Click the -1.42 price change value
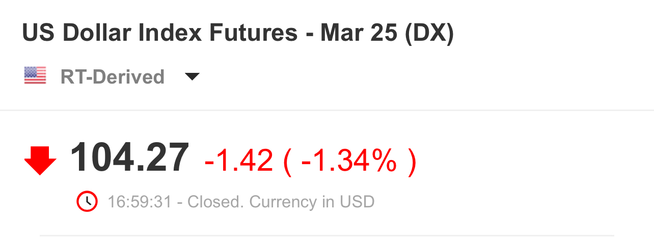654x240 pixels. (x=238, y=161)
